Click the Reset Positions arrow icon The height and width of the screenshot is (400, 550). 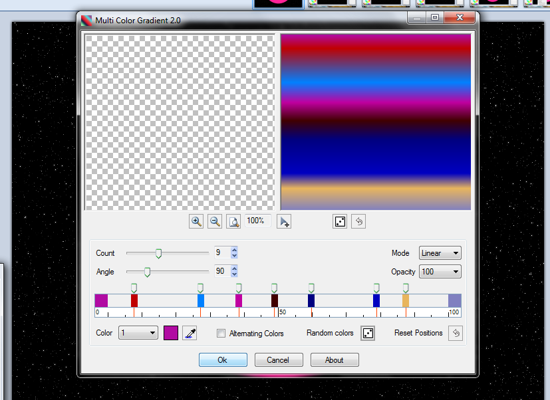(455, 333)
